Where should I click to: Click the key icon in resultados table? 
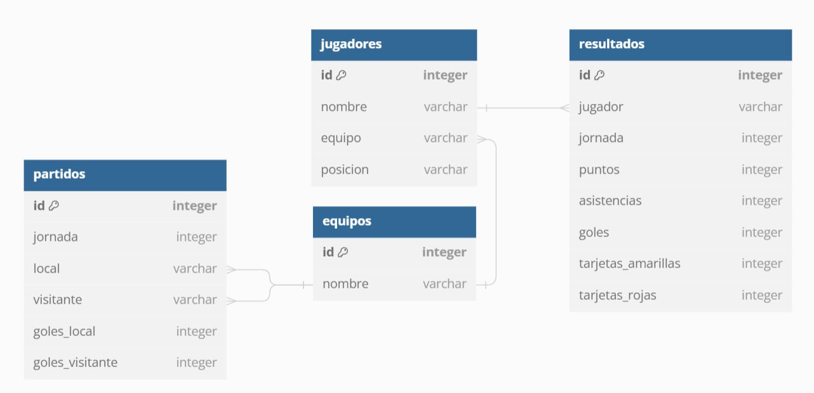[x=599, y=75]
